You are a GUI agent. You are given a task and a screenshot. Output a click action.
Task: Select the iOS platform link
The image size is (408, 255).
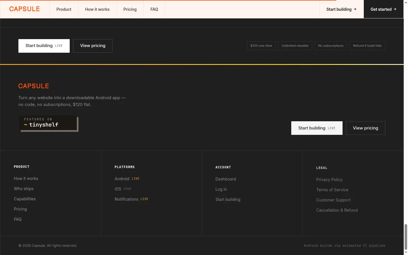123,189
